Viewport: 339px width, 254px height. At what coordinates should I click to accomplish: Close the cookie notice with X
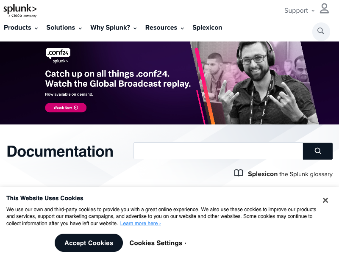click(x=325, y=200)
